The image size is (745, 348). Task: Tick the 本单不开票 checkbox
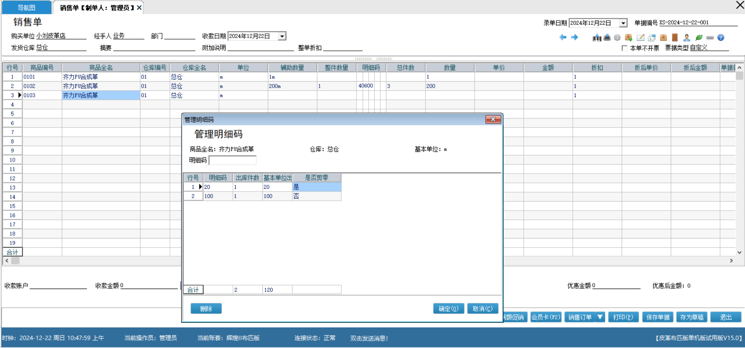pyautogui.click(x=624, y=48)
